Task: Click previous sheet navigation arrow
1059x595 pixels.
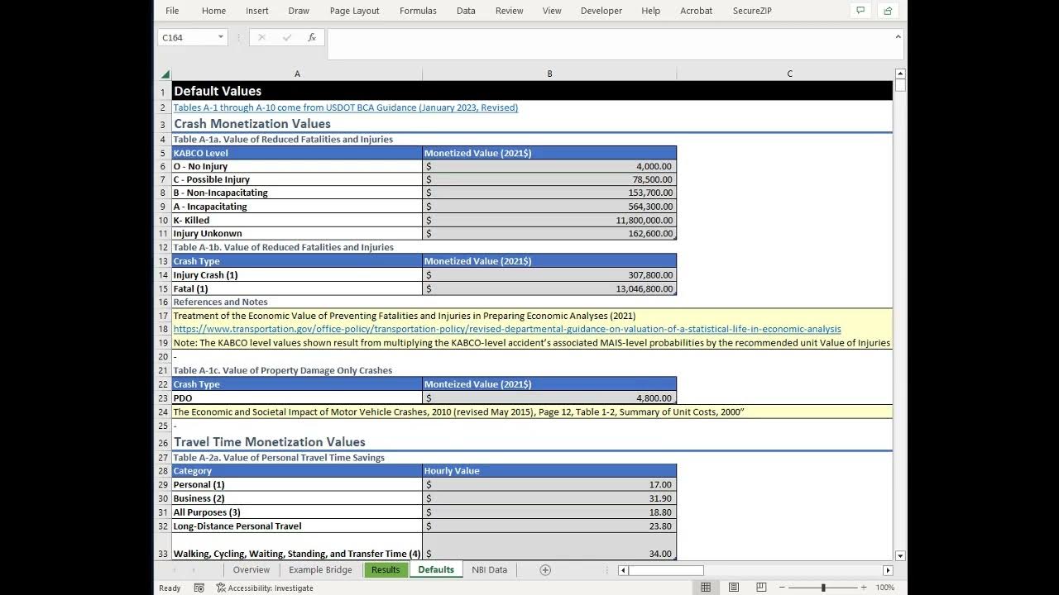Action: [173, 570]
